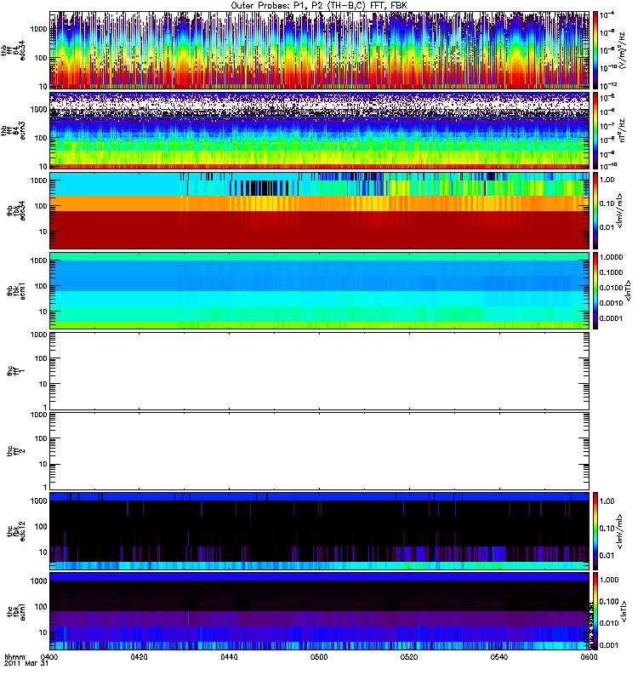Screen dimensions: 638x681
Task: Click the top rainbow spectrogram panel
Action: [x=319, y=50]
